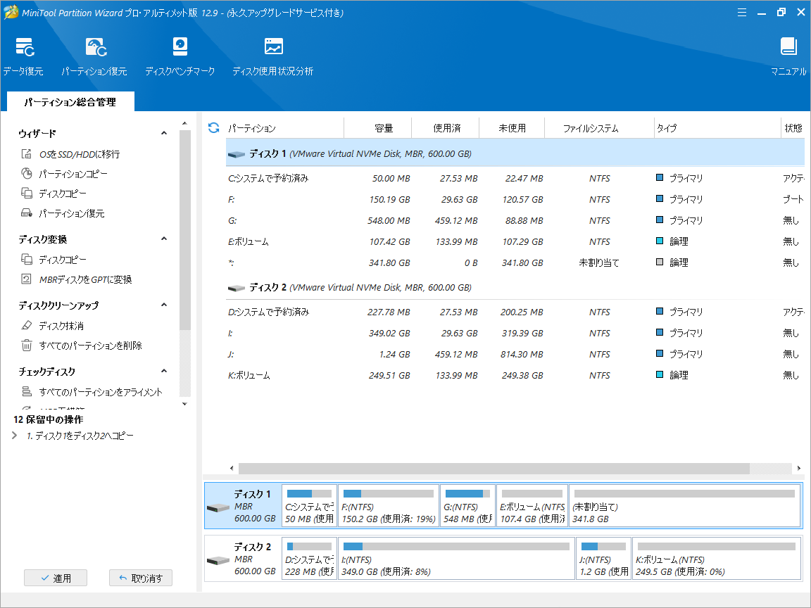Expand pending operation ディスク1をディスク2へコピー

(14, 436)
